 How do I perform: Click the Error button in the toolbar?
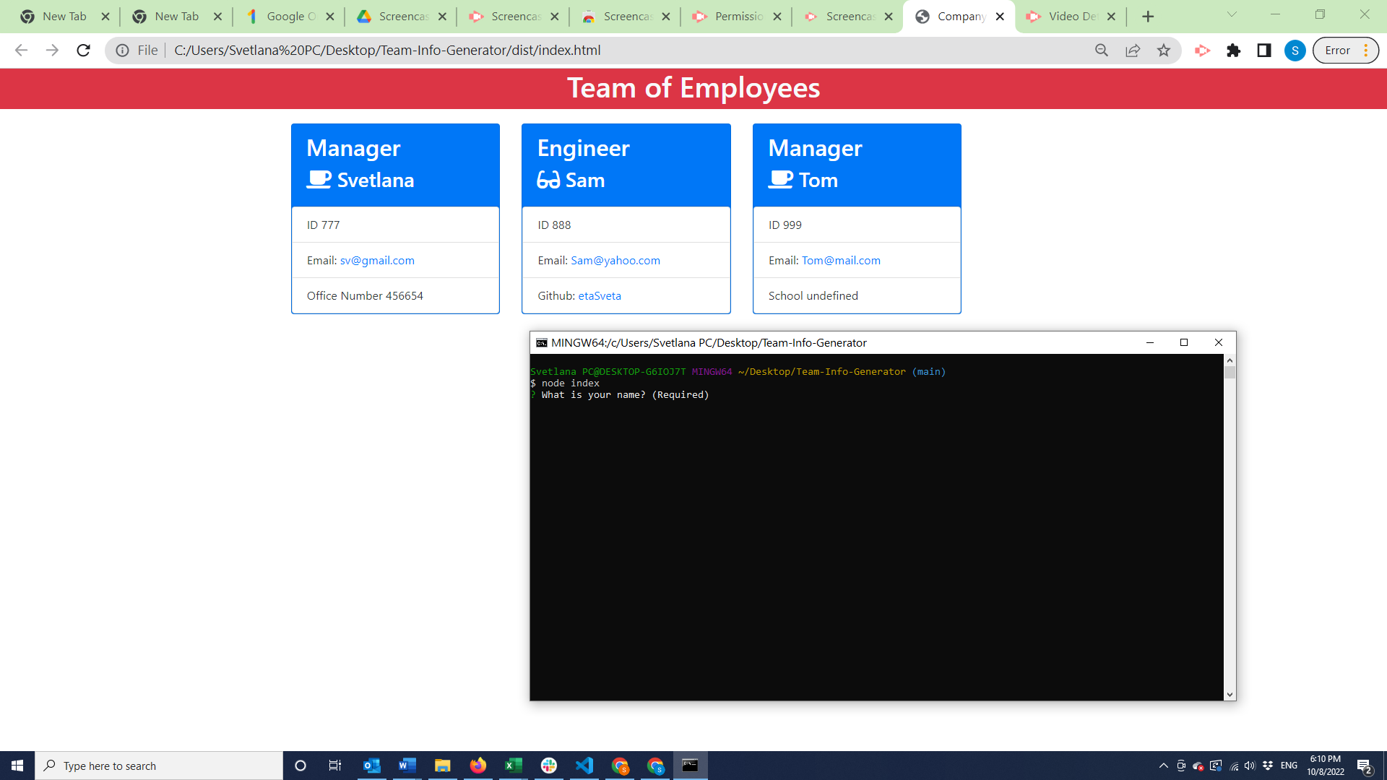coord(1338,51)
